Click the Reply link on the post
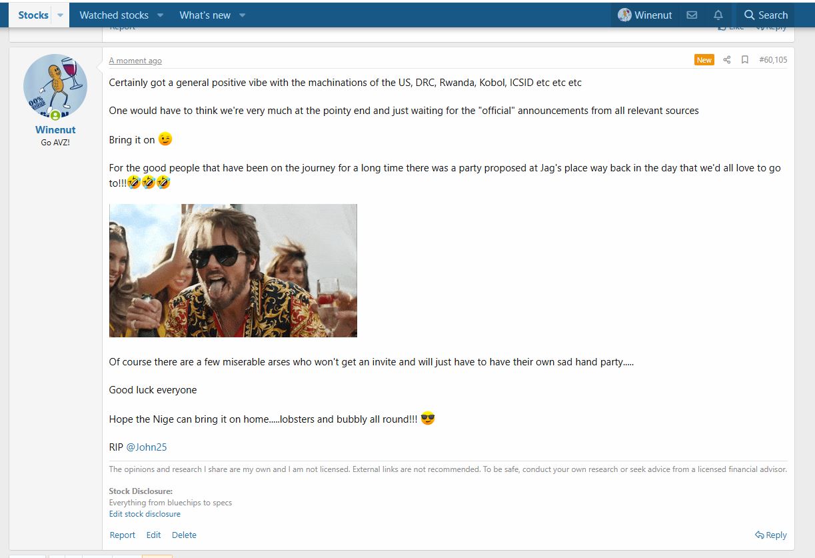 pyautogui.click(x=771, y=535)
